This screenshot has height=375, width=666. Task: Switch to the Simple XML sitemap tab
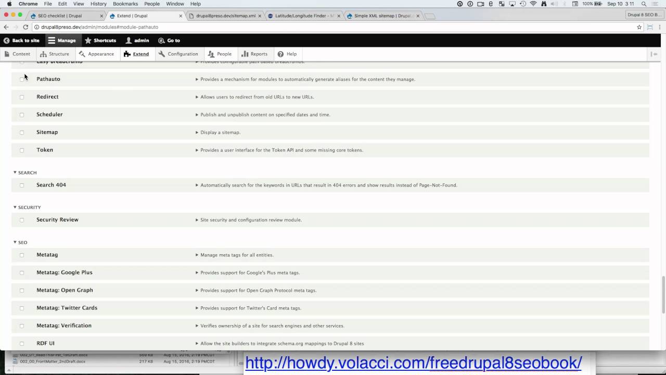pos(382,16)
